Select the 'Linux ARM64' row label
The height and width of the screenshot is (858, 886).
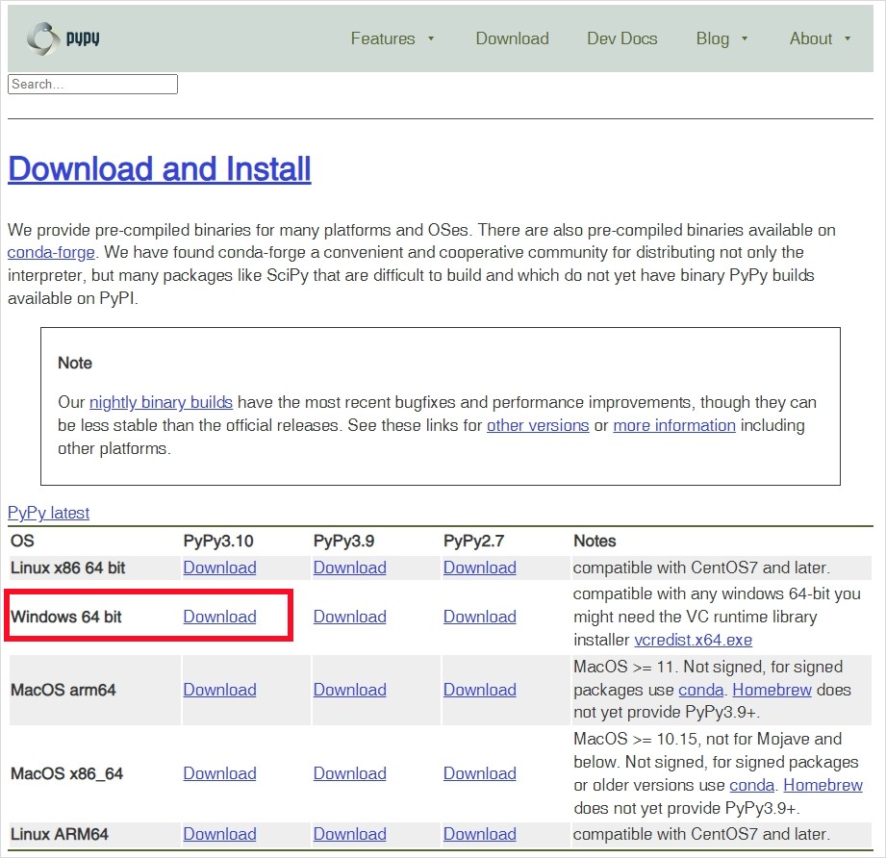(60, 834)
